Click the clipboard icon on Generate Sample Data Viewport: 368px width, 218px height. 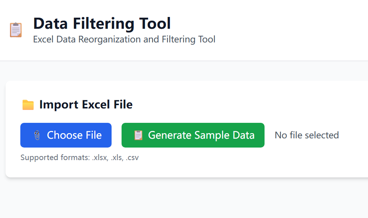coord(138,135)
